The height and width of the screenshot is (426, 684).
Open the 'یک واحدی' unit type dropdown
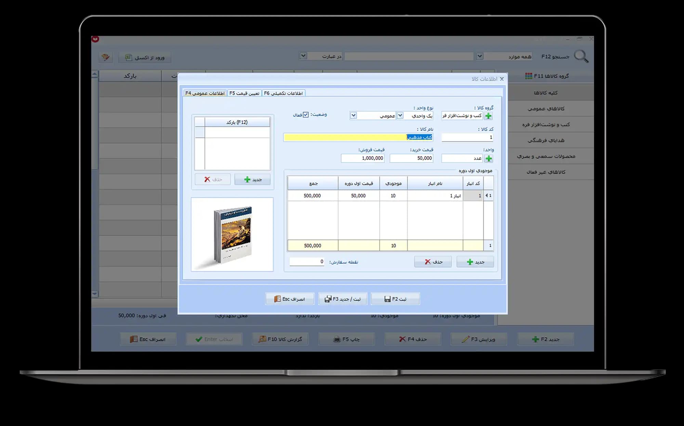tap(400, 115)
